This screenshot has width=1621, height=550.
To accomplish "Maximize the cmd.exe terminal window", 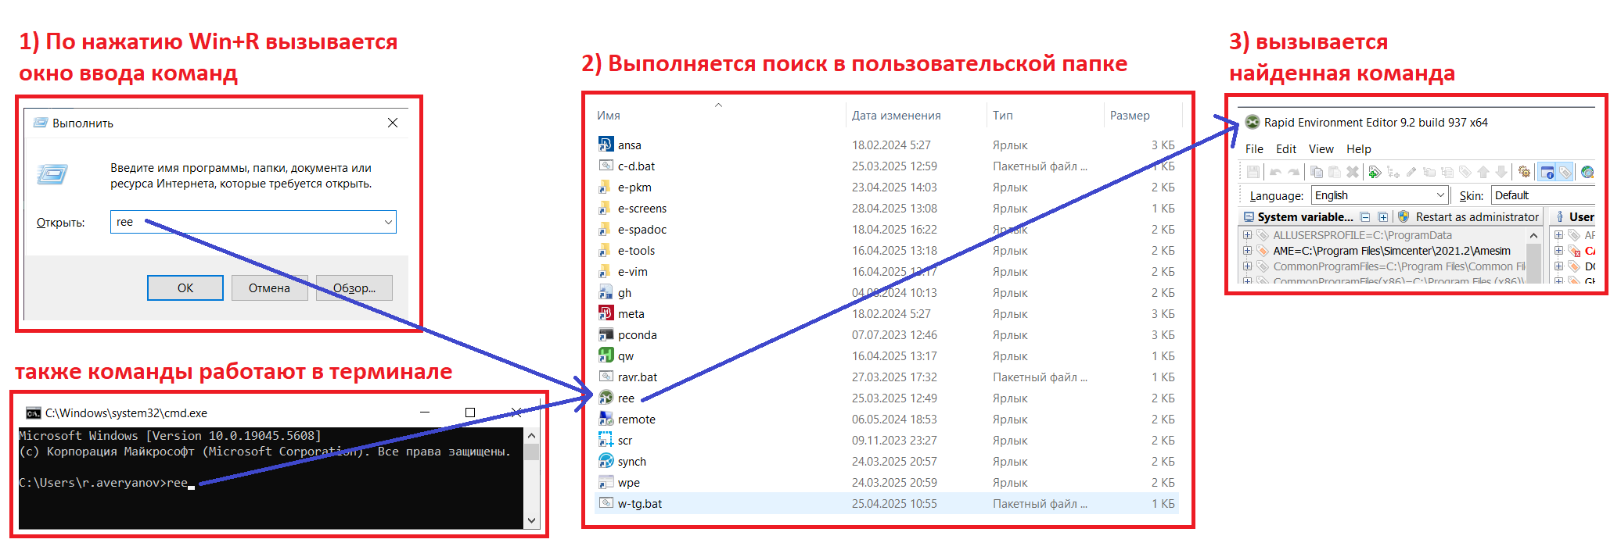I will 469,412.
